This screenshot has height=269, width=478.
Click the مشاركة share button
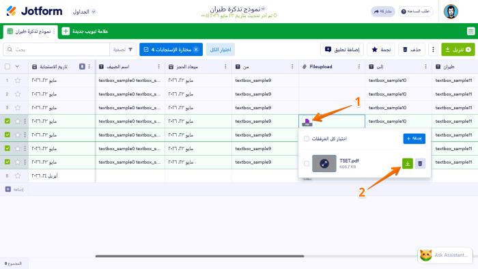tap(383, 12)
